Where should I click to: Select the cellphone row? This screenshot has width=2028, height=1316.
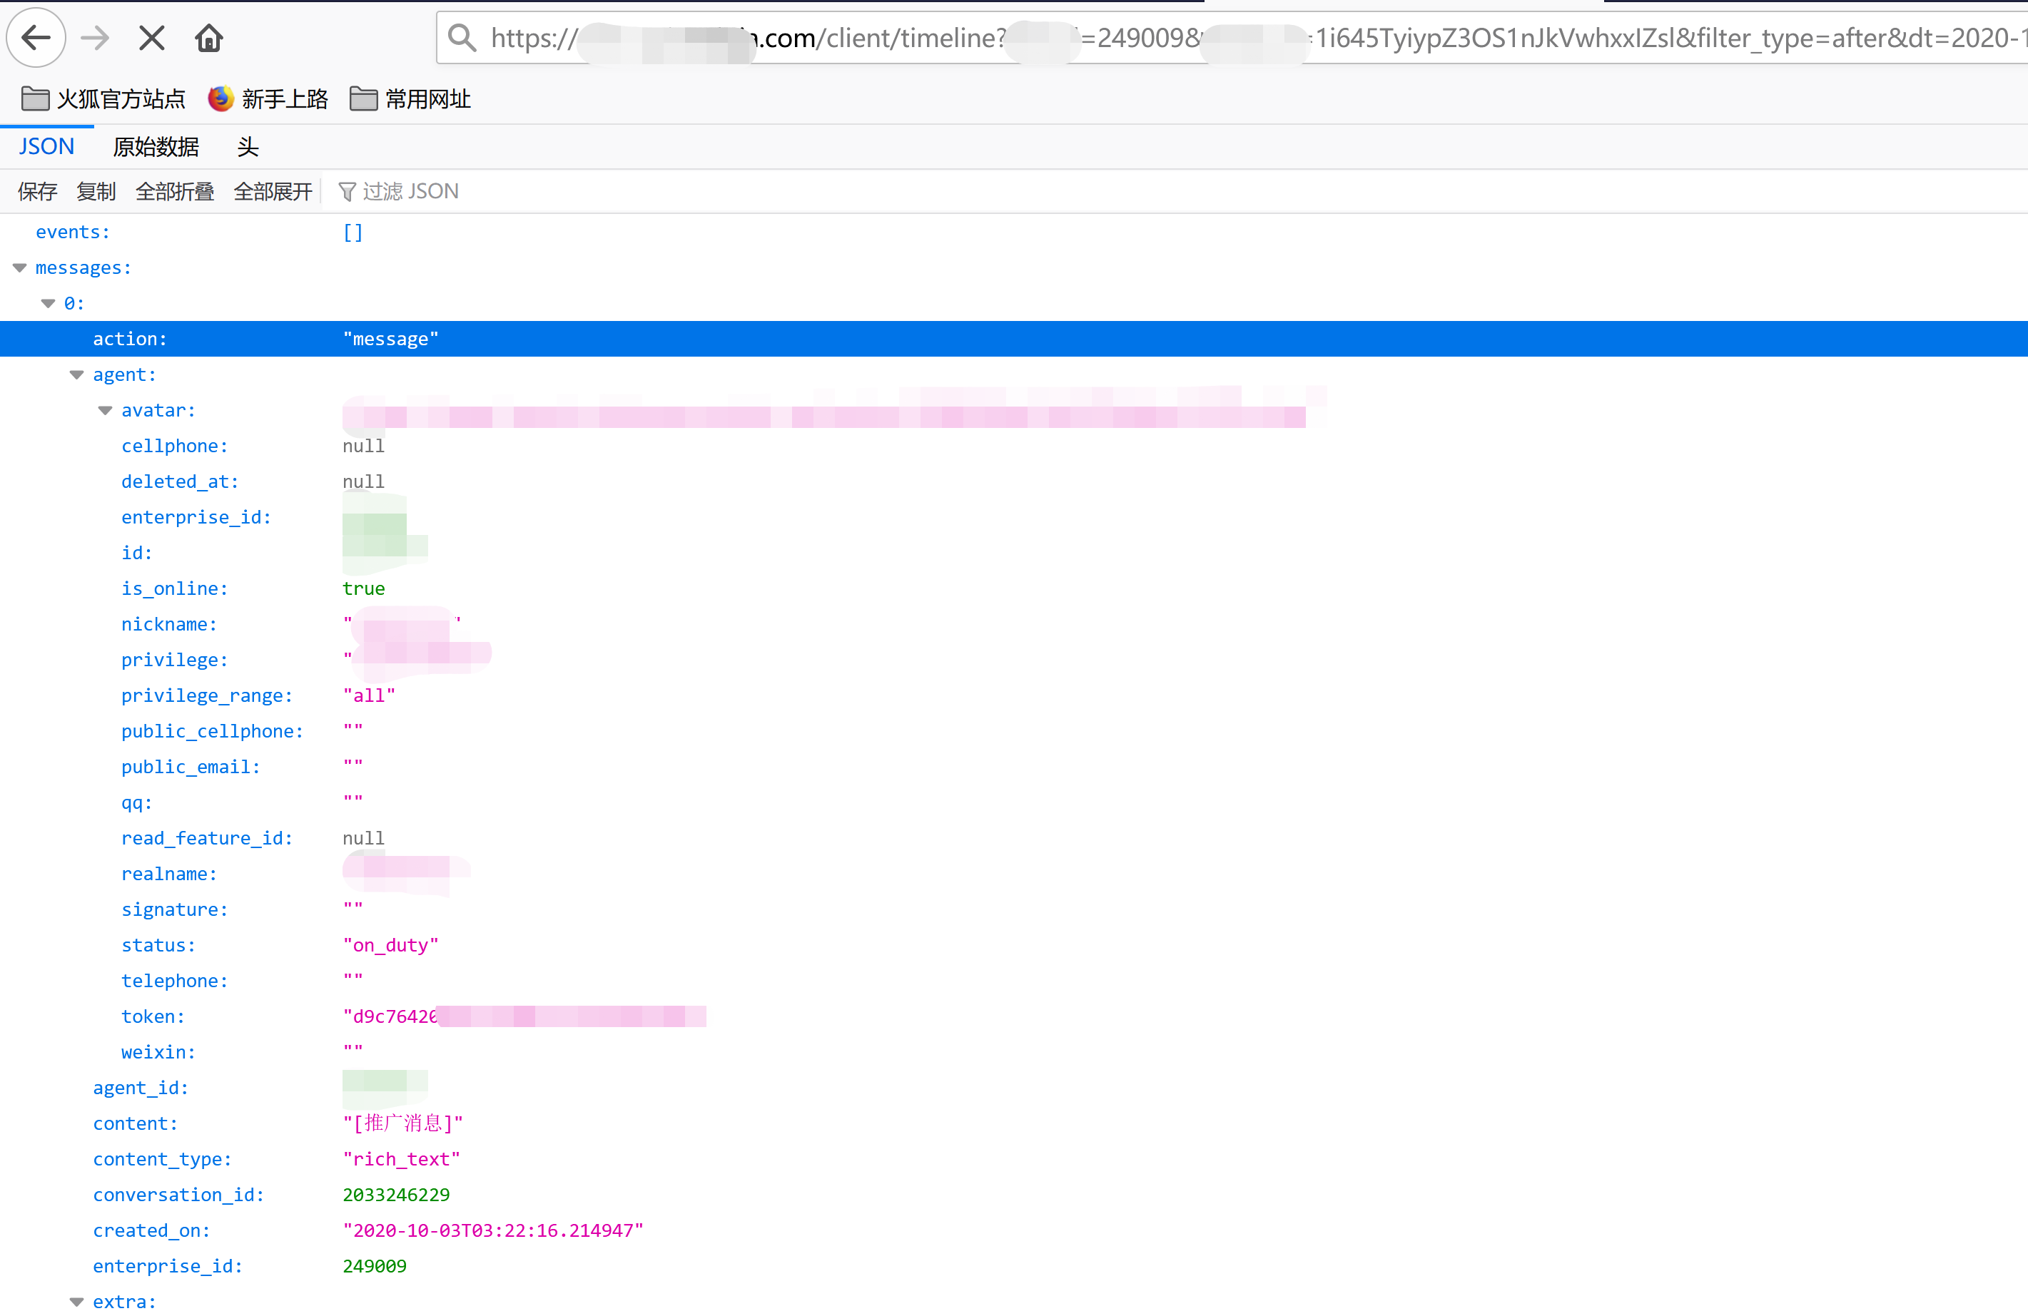1014,447
